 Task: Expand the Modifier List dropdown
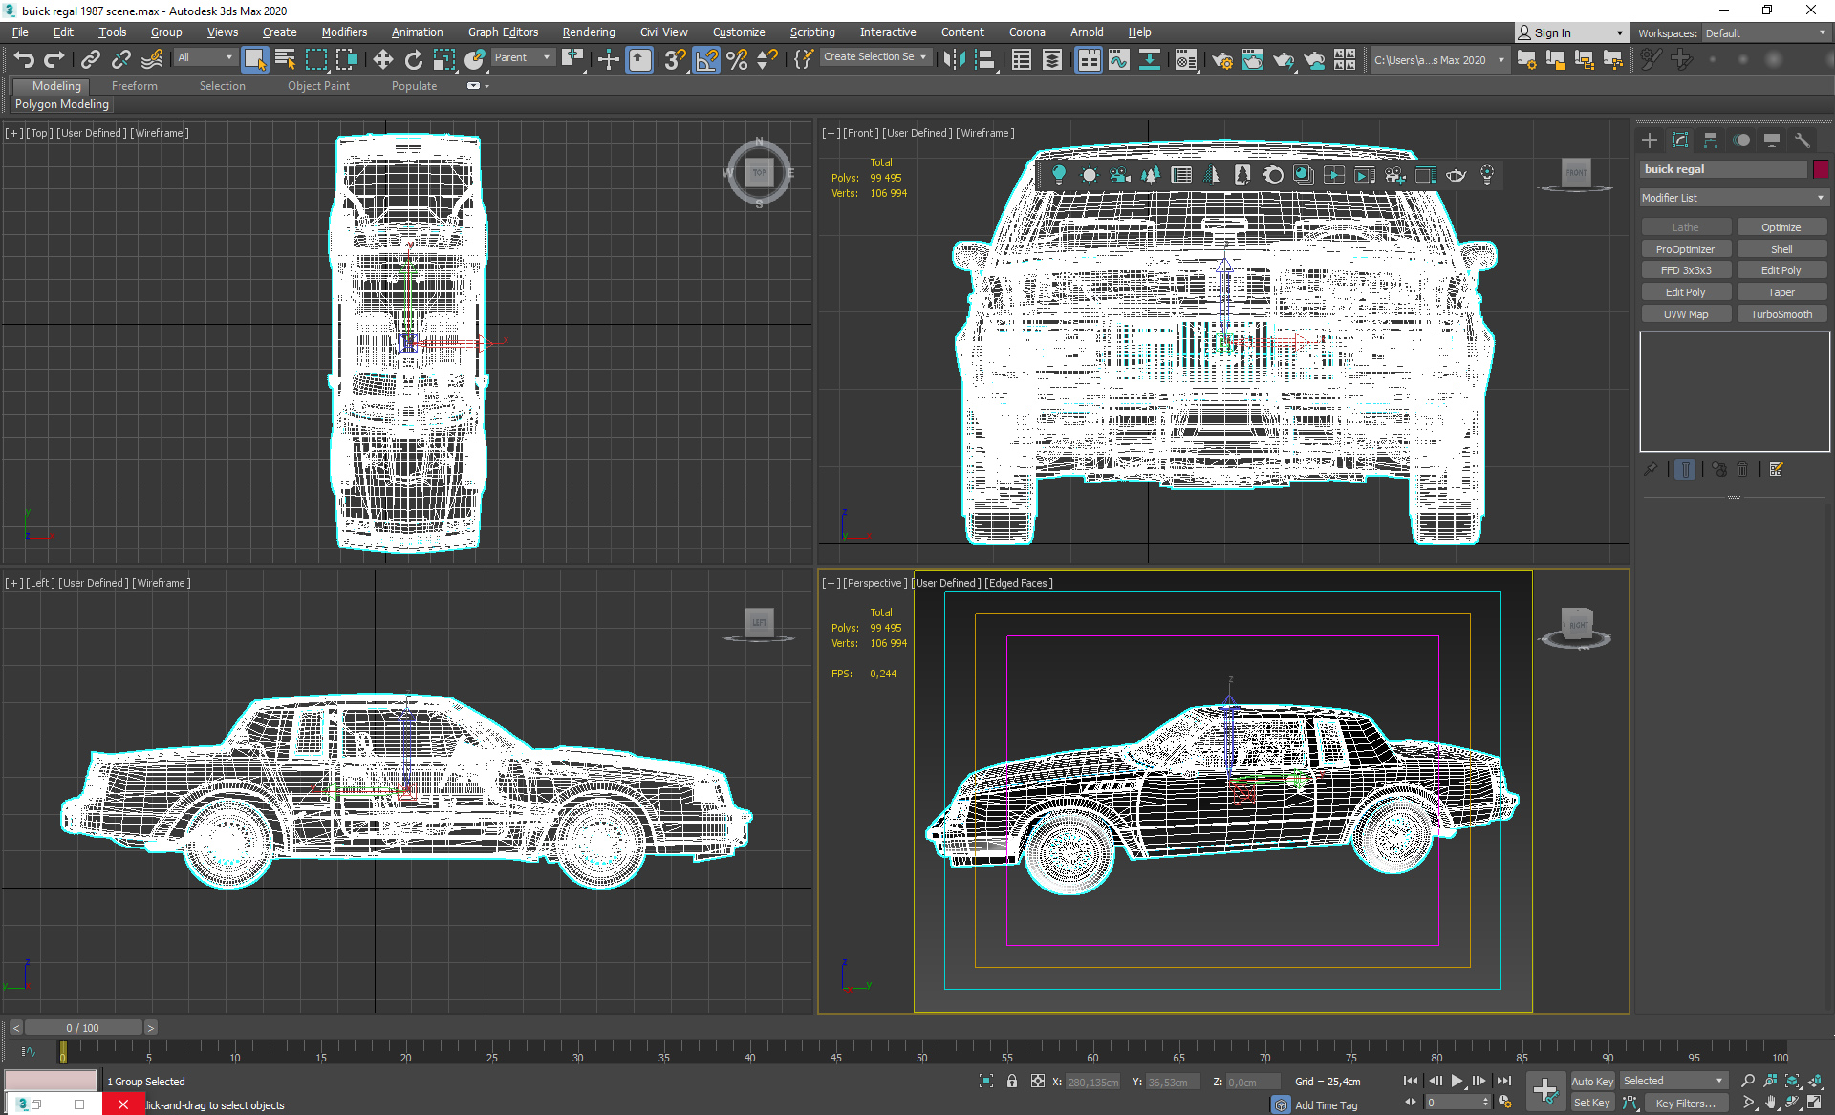[1733, 198]
